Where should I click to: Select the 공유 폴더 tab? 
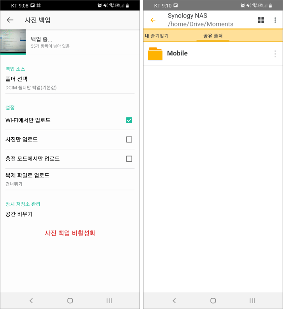click(213, 36)
